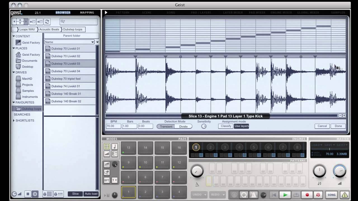358x201 pixels.
Task: Switch to the BROWSER tab
Action: pos(63,13)
